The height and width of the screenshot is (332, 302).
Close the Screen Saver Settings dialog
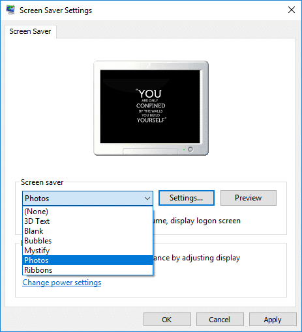pyautogui.click(x=292, y=10)
